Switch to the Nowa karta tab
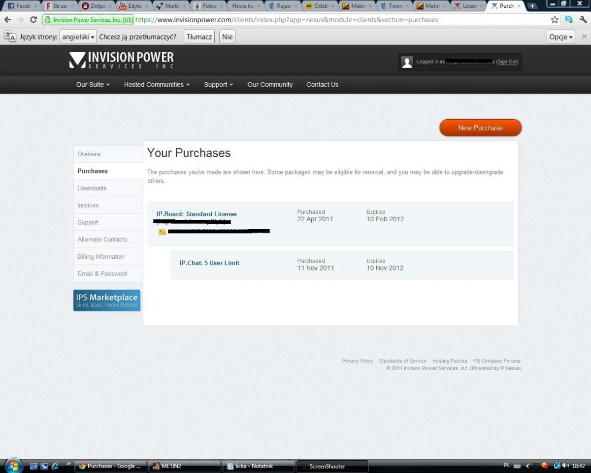This screenshot has width=591, height=473. [x=244, y=6]
